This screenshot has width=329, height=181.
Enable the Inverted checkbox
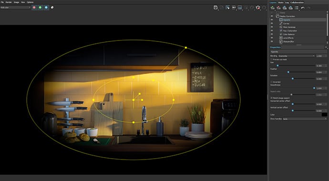271,82
